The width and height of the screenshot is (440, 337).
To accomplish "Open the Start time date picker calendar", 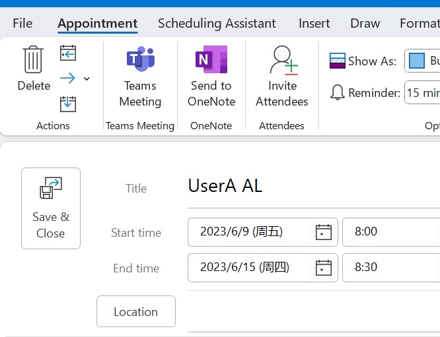I will 324,232.
